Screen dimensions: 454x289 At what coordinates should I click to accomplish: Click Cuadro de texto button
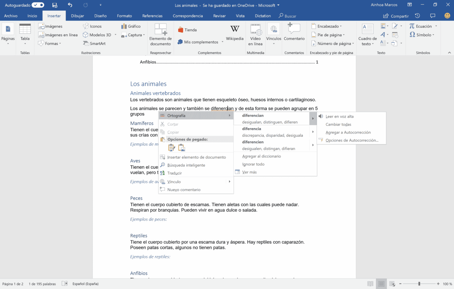[x=367, y=35]
